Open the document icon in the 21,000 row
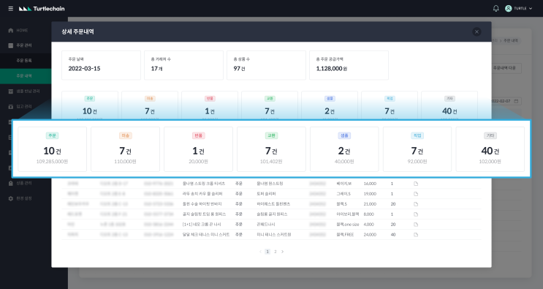This screenshot has height=289, width=543. (x=416, y=204)
